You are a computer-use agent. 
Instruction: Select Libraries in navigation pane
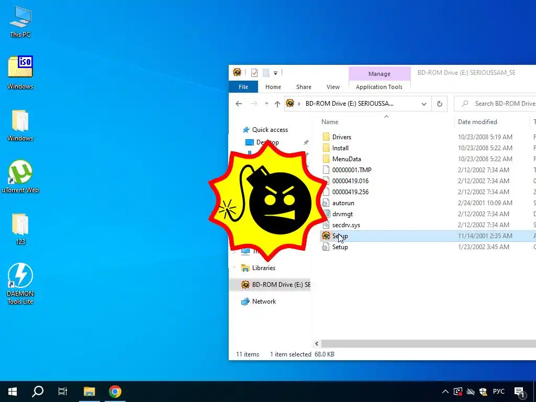pyautogui.click(x=264, y=267)
